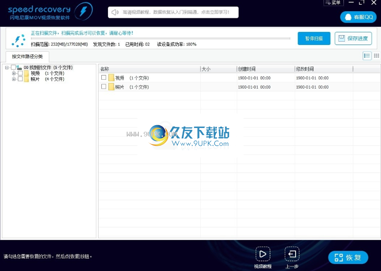This screenshot has height=271, width=381.
Task: Expand the 照片 tree node
Action: pyautogui.click(x=14, y=79)
